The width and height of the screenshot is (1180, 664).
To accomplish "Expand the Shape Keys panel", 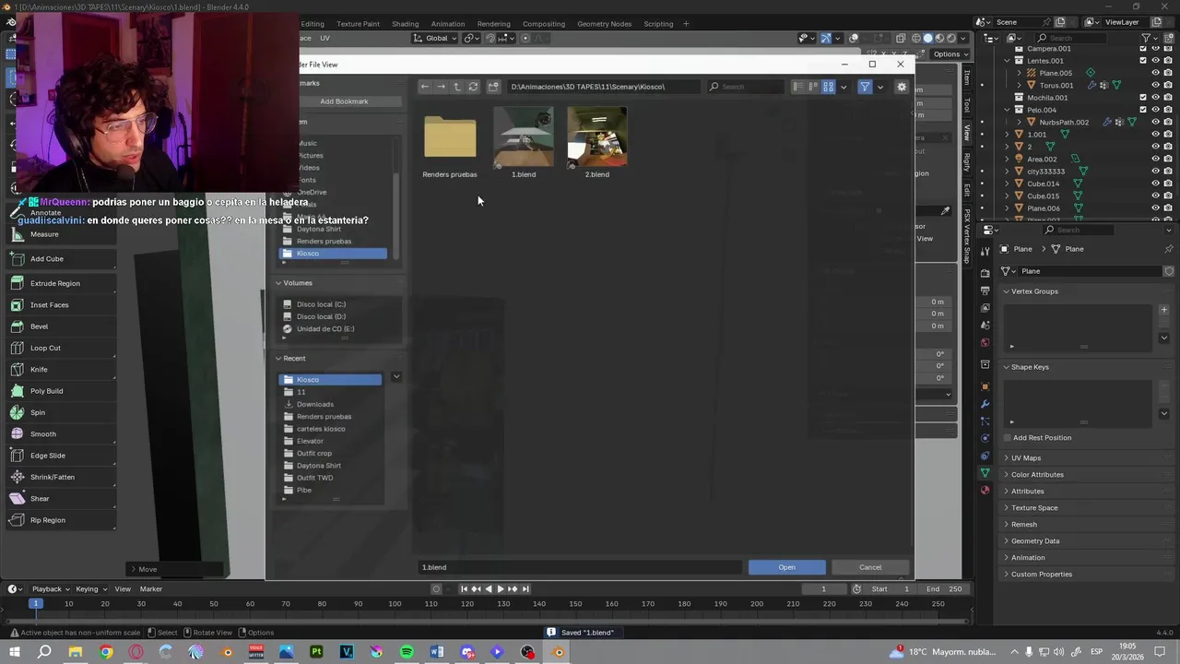I will click(1030, 367).
